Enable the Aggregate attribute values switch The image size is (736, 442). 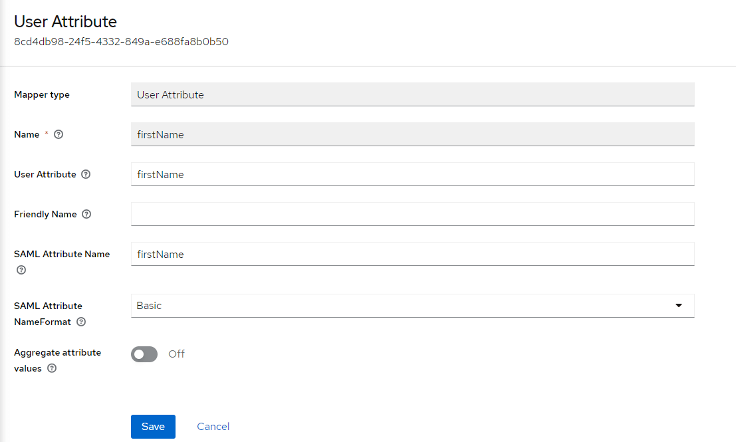(144, 354)
